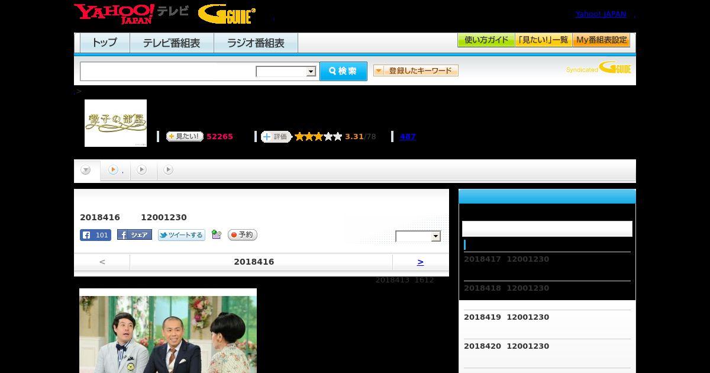Viewport: 710px width, 373px height.
Task: Switch to テレビ番組表 tab
Action: point(172,43)
